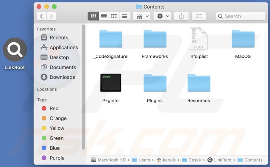
Task: Click the Share toolbar icon
Action: [x=181, y=16]
